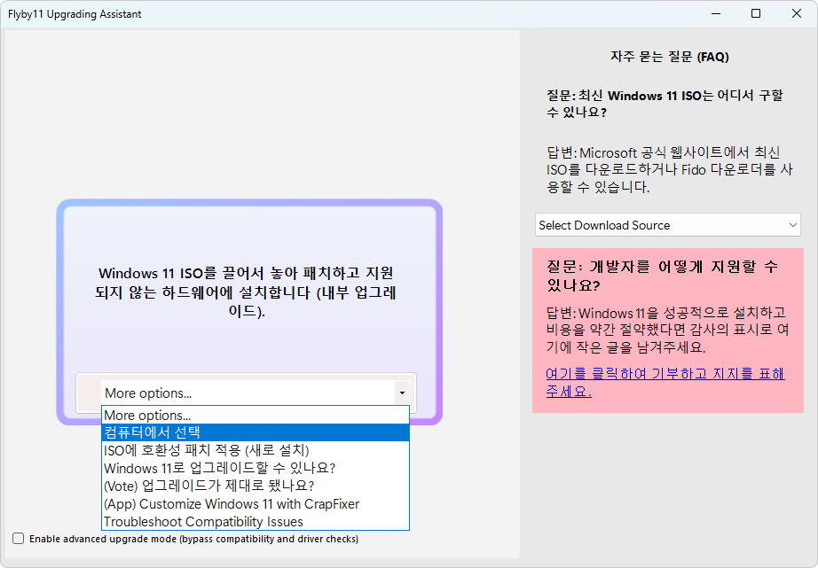Close the Flyby11 Upgrading Assistant window
The width and height of the screenshot is (818, 568).
[796, 13]
